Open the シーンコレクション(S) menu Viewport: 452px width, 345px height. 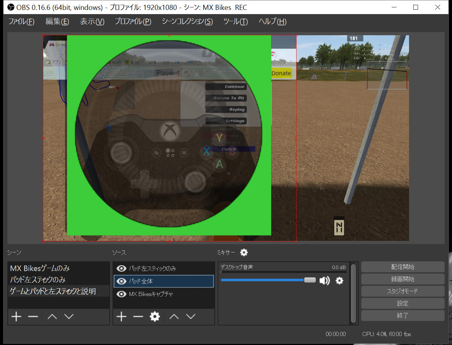pyautogui.click(x=187, y=21)
